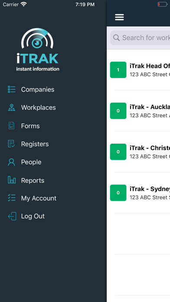The width and height of the screenshot is (170, 302).
Task: Open My Account menu entry
Action: click(39, 198)
